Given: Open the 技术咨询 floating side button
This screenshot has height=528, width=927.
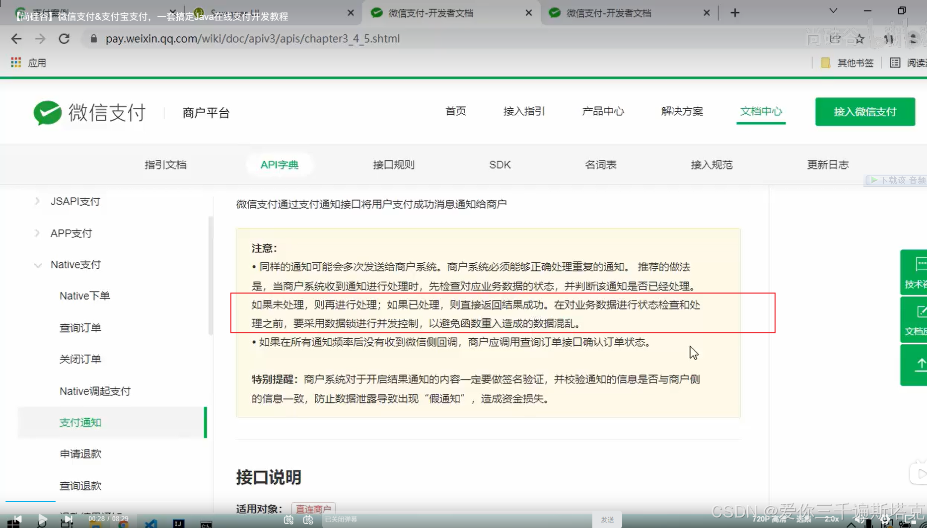Looking at the screenshot, I should click(914, 272).
